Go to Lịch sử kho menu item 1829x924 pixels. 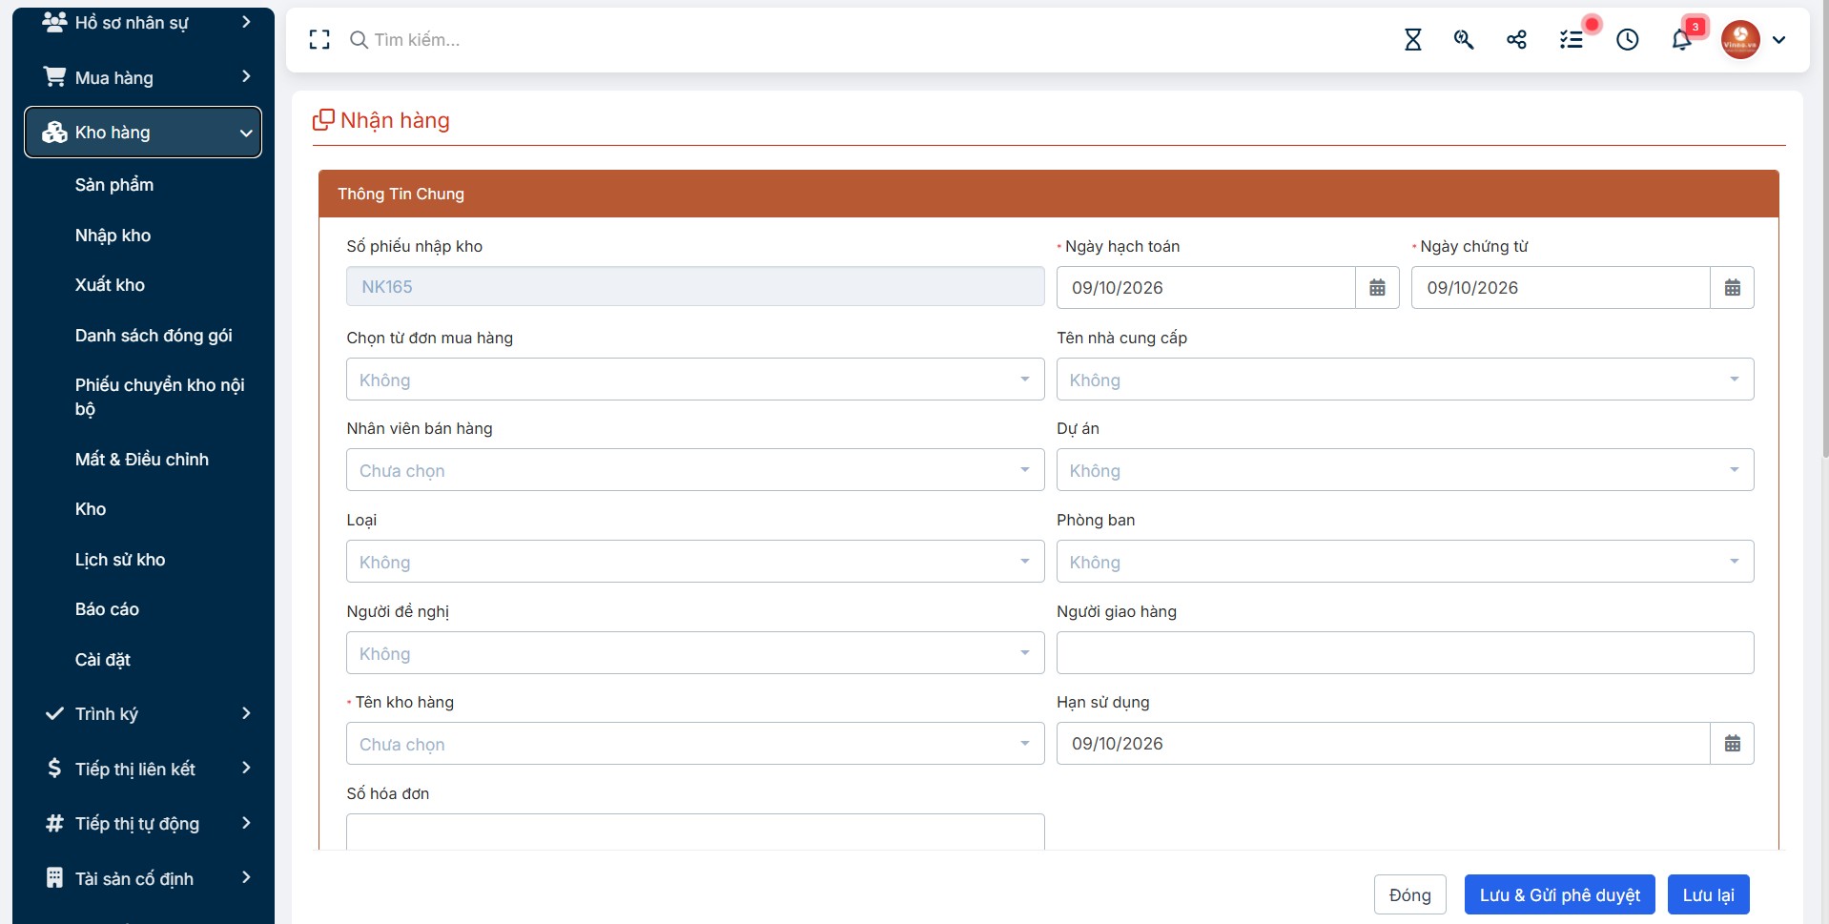[120, 560]
